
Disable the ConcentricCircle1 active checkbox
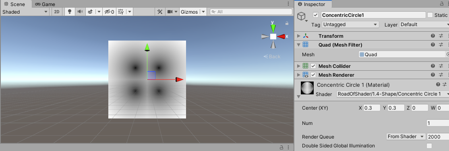point(316,15)
